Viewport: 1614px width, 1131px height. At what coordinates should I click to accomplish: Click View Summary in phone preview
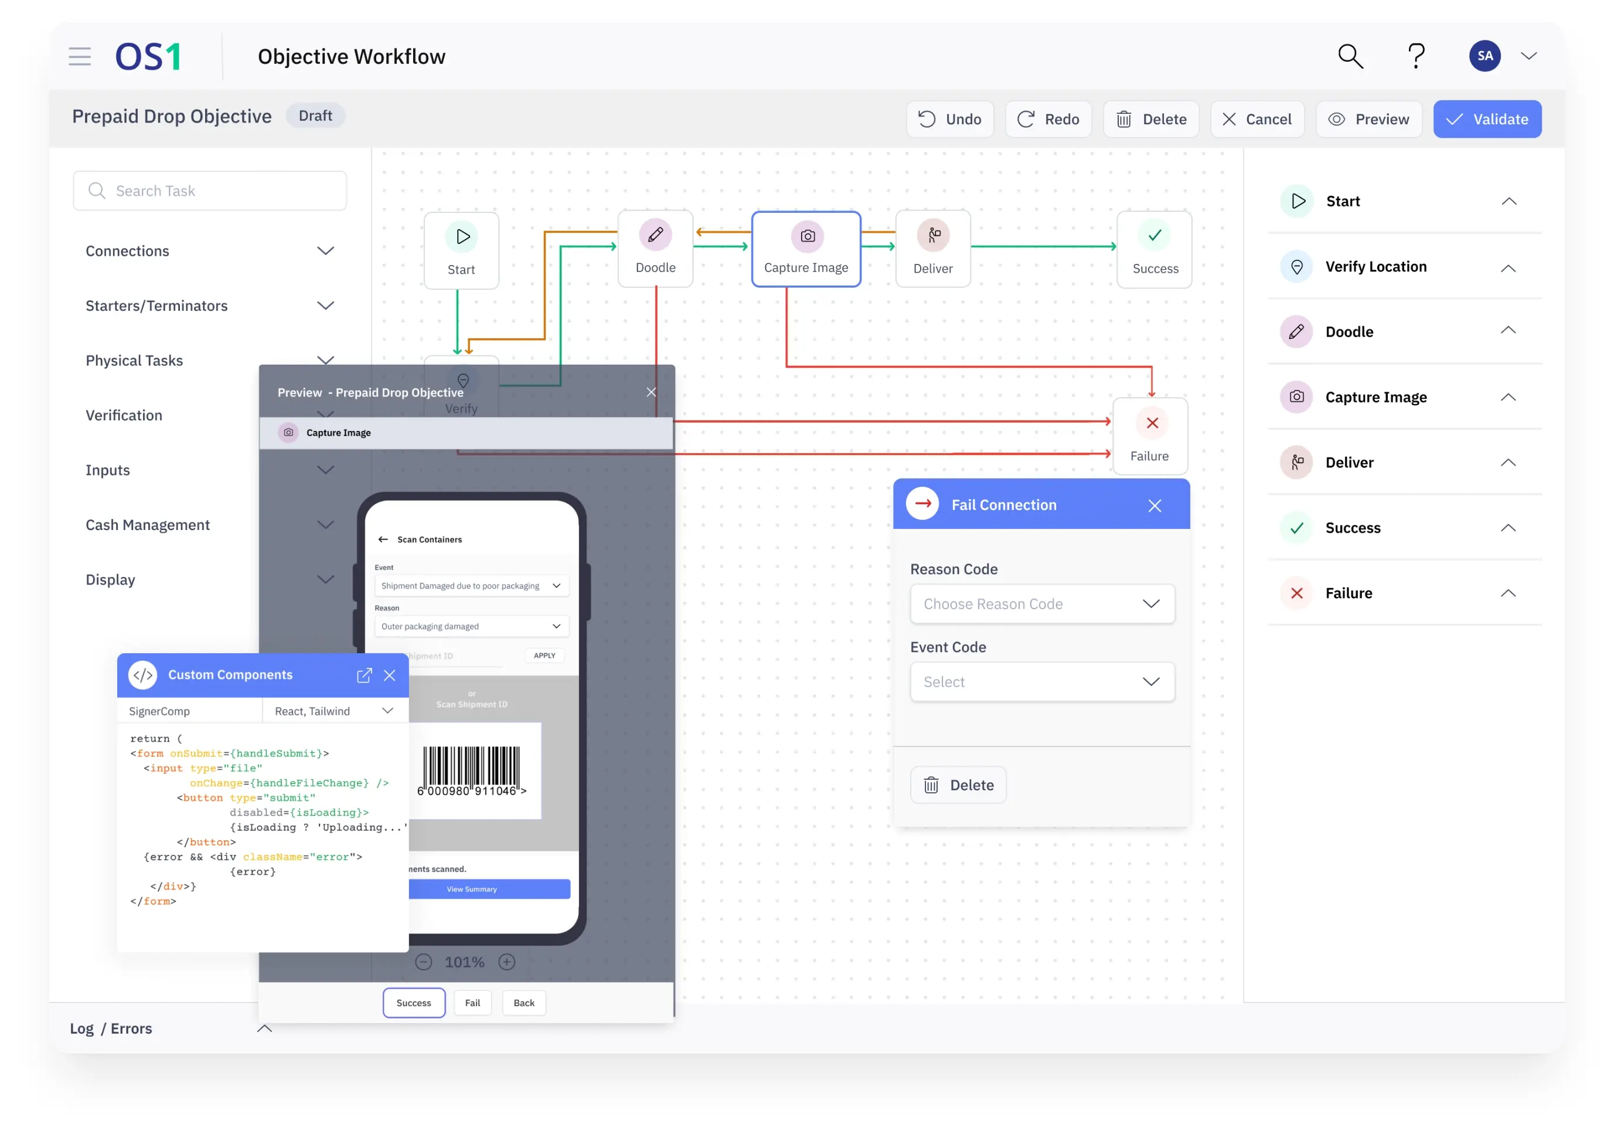pos(489,889)
